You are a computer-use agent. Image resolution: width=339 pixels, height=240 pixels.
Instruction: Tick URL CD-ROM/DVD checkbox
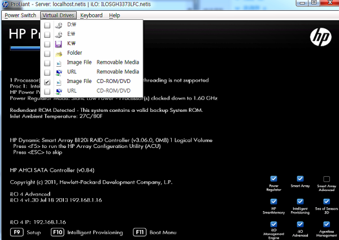(x=47, y=91)
